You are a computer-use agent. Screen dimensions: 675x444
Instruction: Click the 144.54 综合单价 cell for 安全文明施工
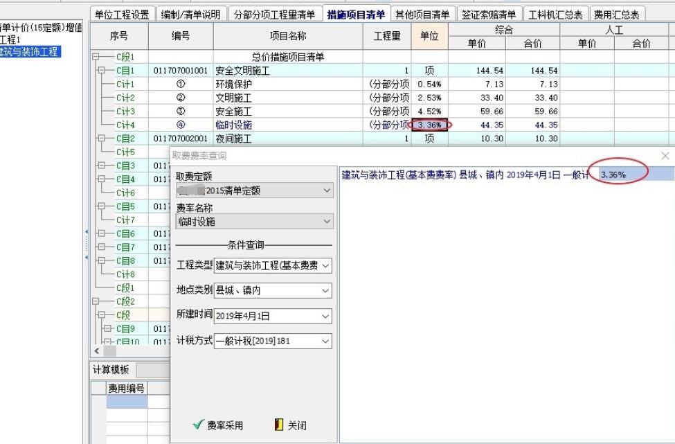tap(477, 71)
